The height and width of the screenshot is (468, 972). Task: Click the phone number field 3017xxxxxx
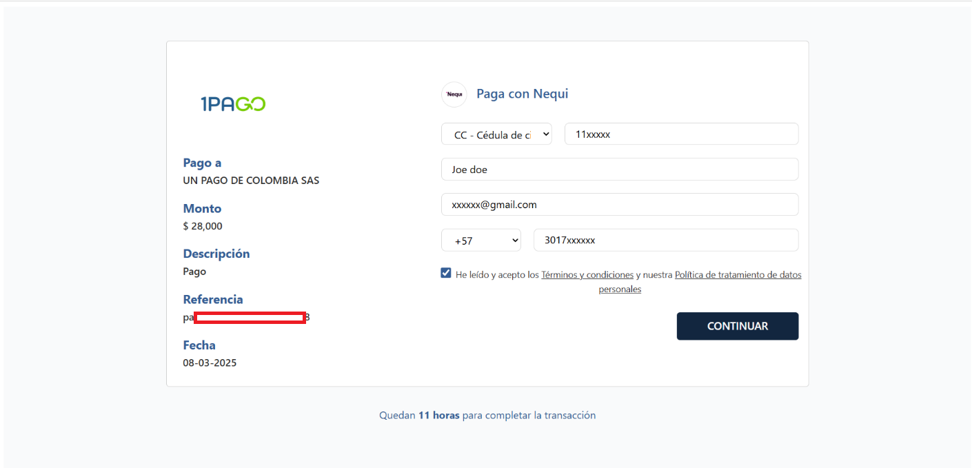pos(665,241)
